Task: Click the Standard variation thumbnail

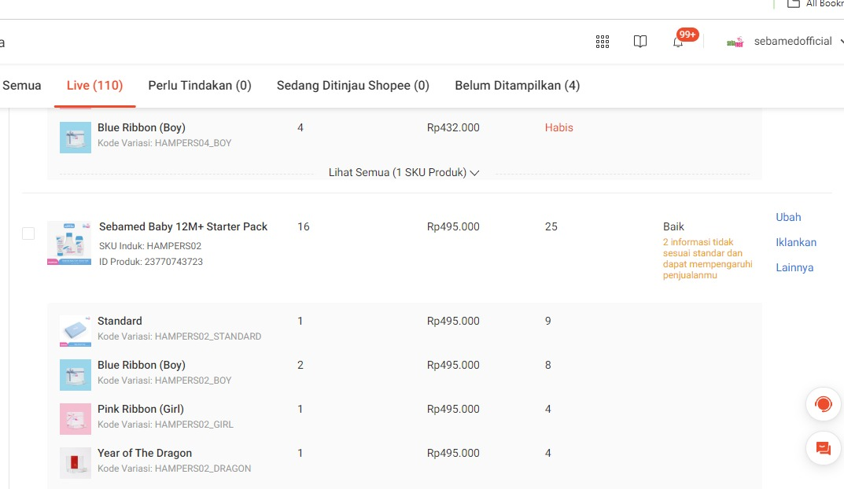Action: [x=76, y=331]
